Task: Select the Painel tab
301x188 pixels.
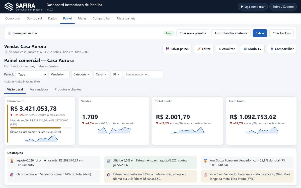Action: pos(67,18)
